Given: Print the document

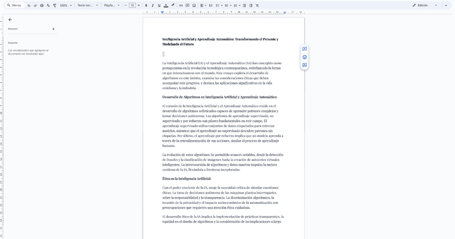Looking at the screenshot, I should pos(42,5).
